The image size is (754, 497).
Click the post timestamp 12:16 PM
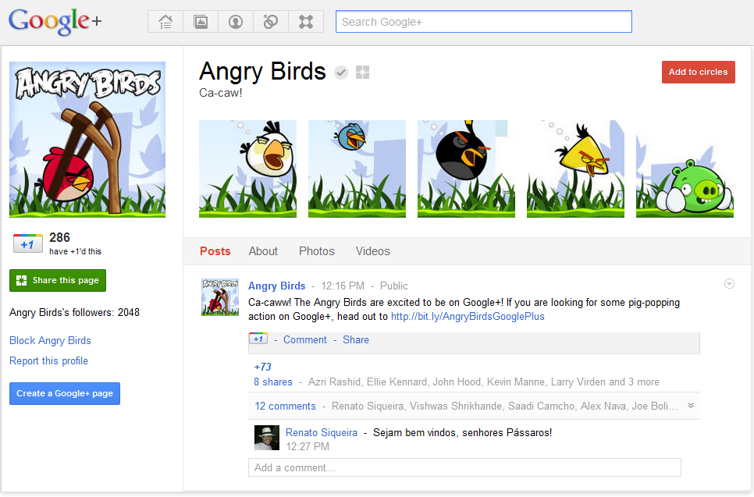click(x=343, y=286)
